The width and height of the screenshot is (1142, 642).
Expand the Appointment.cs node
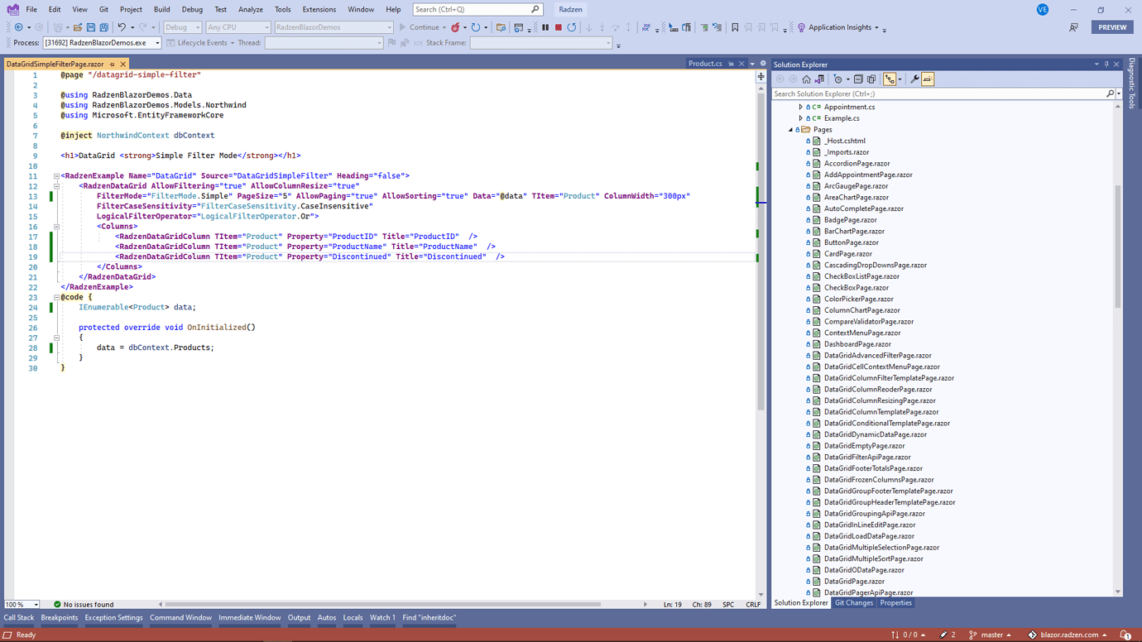coord(800,107)
